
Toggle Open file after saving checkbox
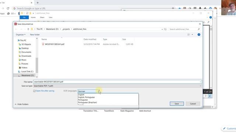[34, 91]
